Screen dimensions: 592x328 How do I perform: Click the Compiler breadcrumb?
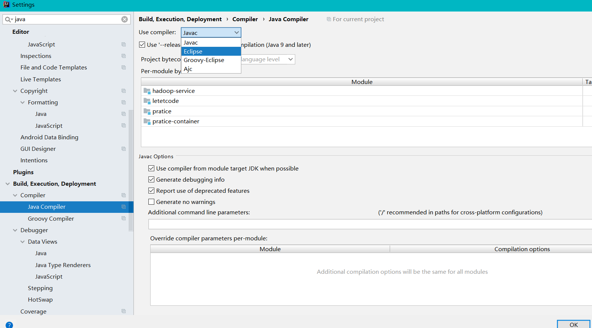tap(245, 19)
